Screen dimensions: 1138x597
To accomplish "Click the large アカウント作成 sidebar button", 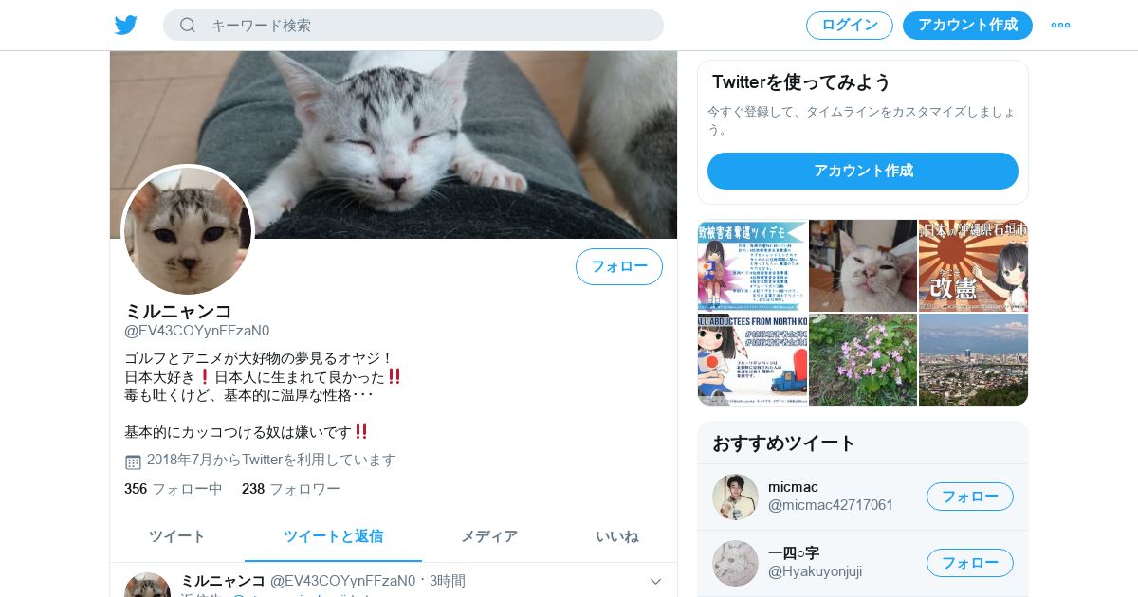I will [863, 171].
